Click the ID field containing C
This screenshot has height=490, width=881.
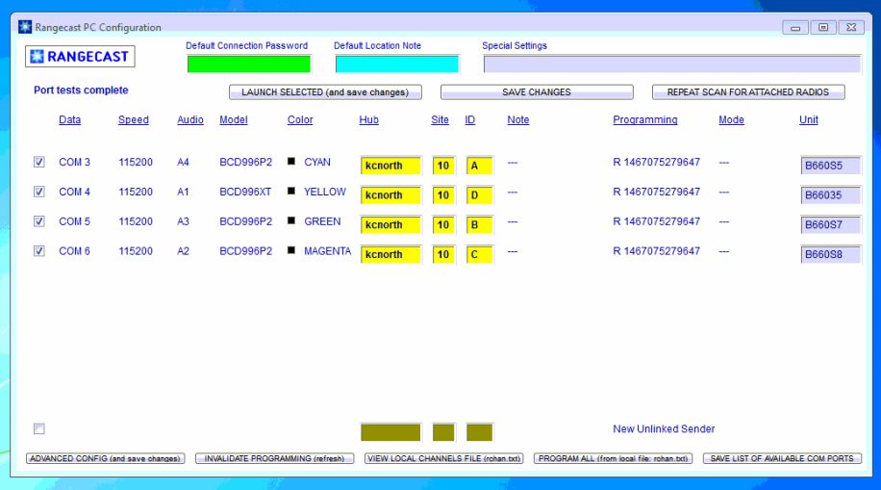pyautogui.click(x=479, y=254)
